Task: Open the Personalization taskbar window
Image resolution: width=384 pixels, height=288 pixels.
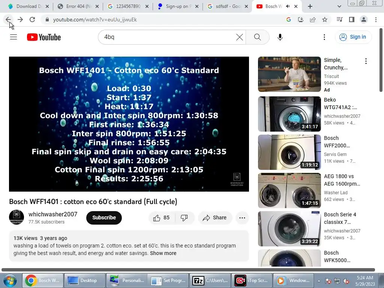Action: click(126, 280)
